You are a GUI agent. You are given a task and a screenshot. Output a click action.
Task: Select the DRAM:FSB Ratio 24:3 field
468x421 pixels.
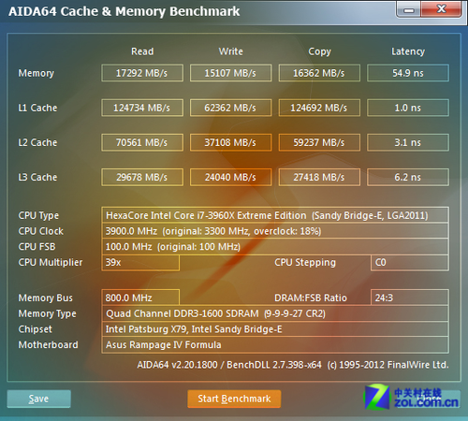pos(410,298)
